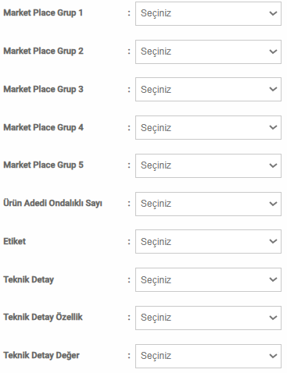Image resolution: width=287 pixels, height=373 pixels.
Task: Expand the Teknik Detay select box
Action: tap(208, 279)
